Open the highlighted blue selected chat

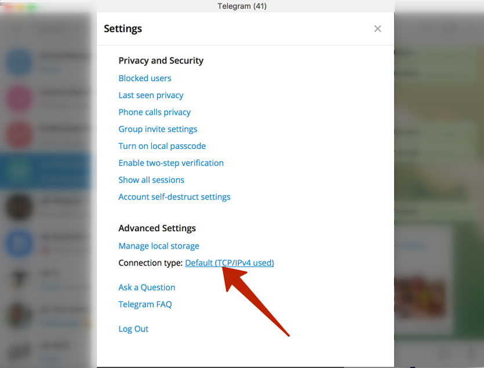click(x=46, y=171)
